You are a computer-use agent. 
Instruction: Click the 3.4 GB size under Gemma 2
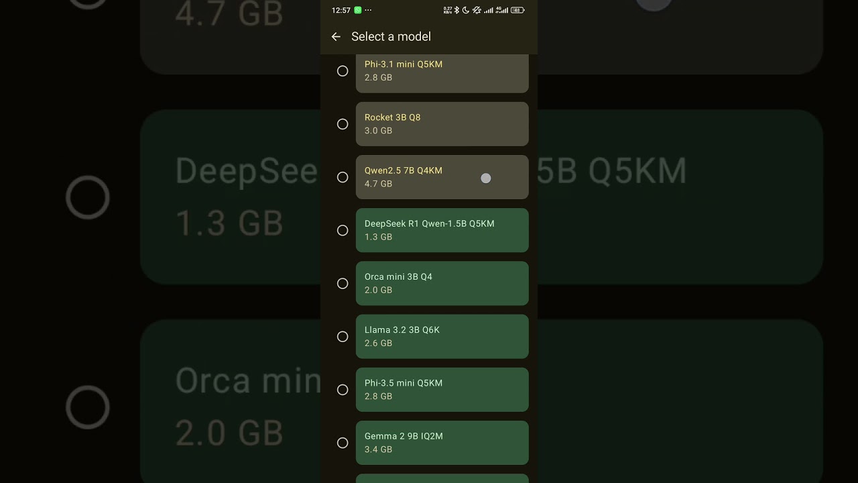pos(378,449)
